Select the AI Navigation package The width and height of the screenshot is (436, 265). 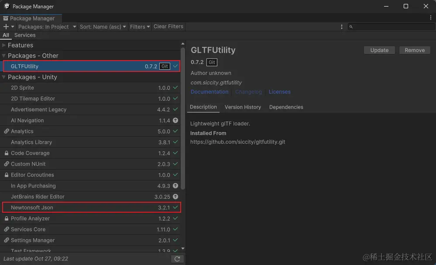(90, 121)
